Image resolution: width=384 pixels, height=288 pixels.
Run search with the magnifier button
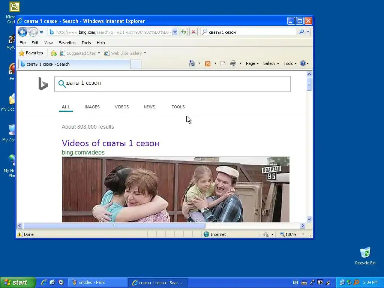(302, 32)
